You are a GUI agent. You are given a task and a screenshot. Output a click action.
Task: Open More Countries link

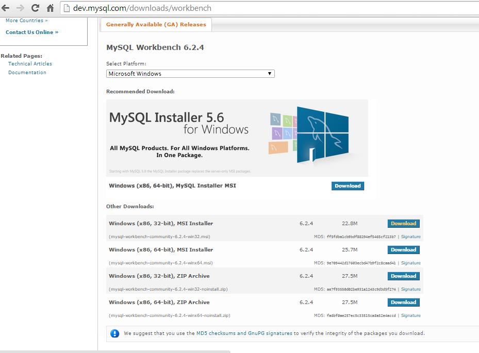(x=27, y=21)
